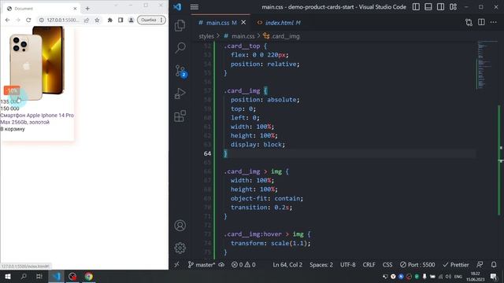This screenshot has width=504, height=283.
Task: Click the editor vertical scrollbar
Action: pyautogui.click(x=501, y=149)
